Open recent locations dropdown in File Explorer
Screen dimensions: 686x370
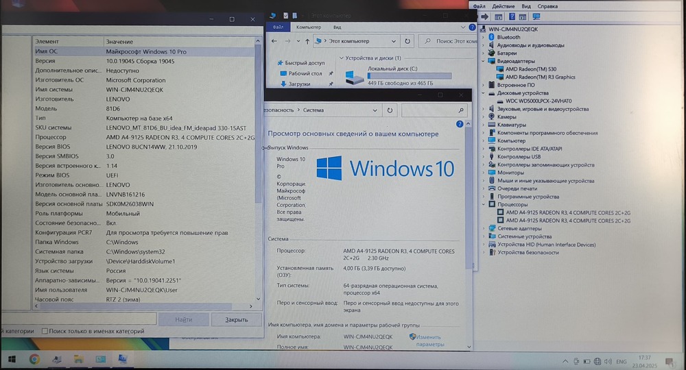(298, 42)
